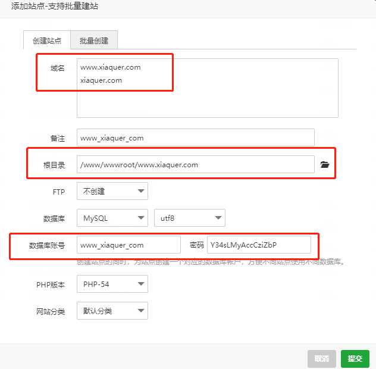Screen dimensions: 376x369
Task: Click the database 密码 input field
Action: coord(259,245)
